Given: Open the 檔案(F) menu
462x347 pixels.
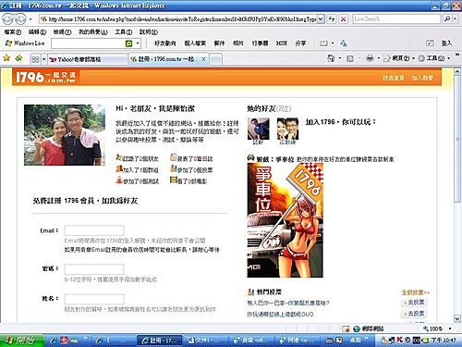Looking at the screenshot, I should (x=13, y=32).
